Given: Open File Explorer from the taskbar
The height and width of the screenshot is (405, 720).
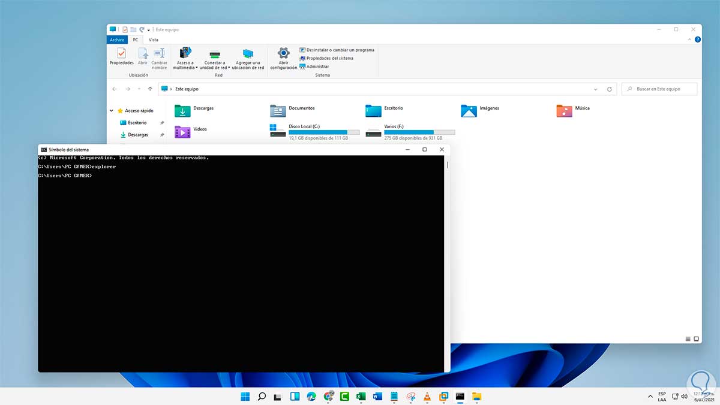Looking at the screenshot, I should tap(477, 397).
